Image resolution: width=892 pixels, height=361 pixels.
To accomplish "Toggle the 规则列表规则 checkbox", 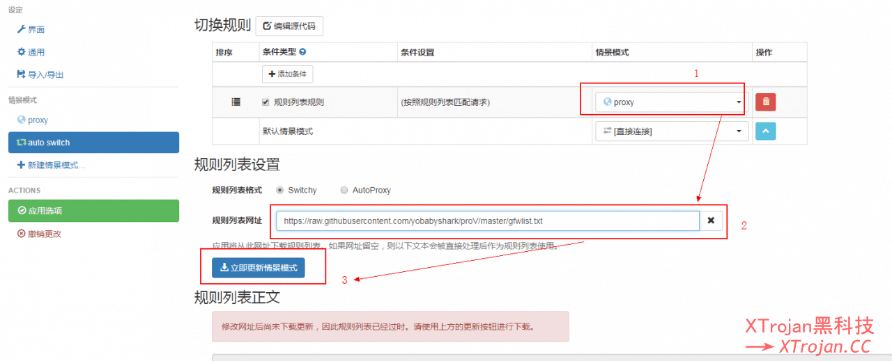I will click(x=266, y=102).
